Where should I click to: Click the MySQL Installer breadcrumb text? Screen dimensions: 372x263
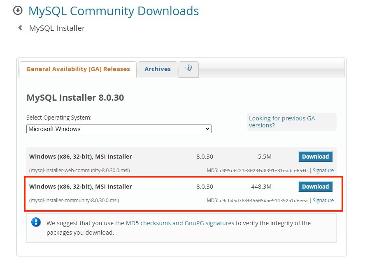point(57,28)
